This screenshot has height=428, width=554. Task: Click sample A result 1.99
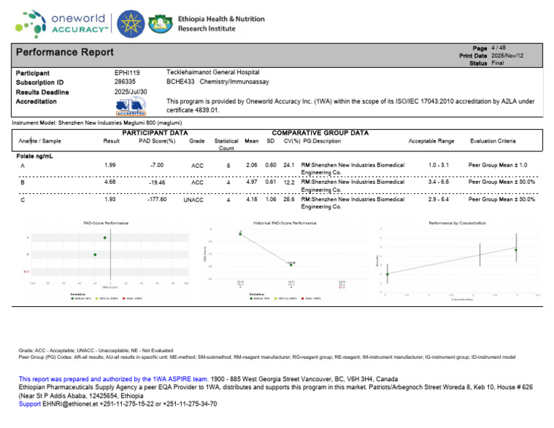(110, 165)
